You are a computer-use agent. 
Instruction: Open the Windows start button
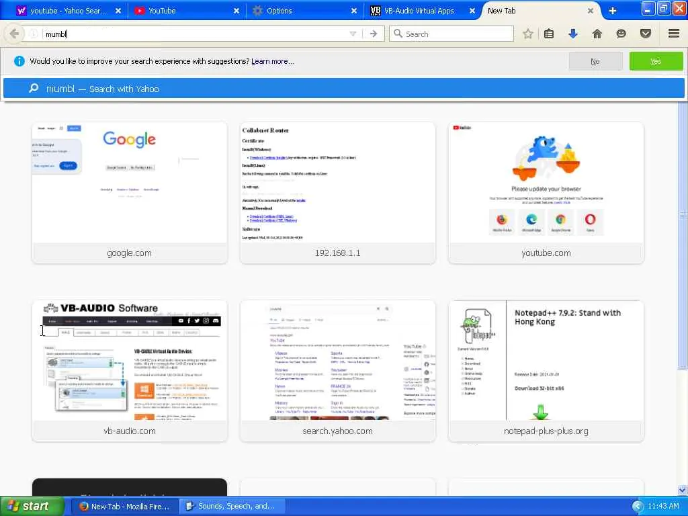(x=32, y=507)
